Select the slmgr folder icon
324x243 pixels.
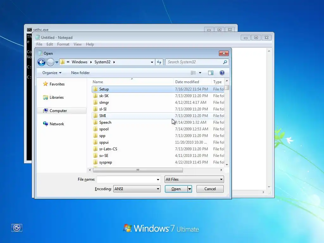coord(95,102)
